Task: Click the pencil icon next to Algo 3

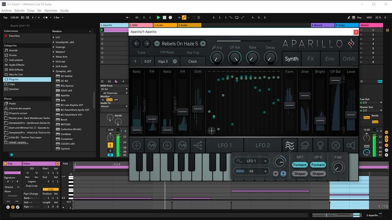Action: click(x=175, y=61)
